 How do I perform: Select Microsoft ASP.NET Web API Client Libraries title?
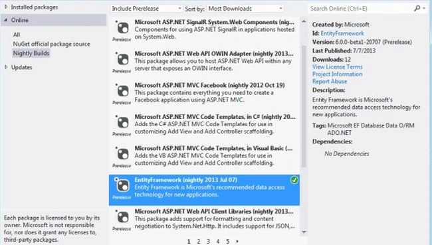(214, 211)
